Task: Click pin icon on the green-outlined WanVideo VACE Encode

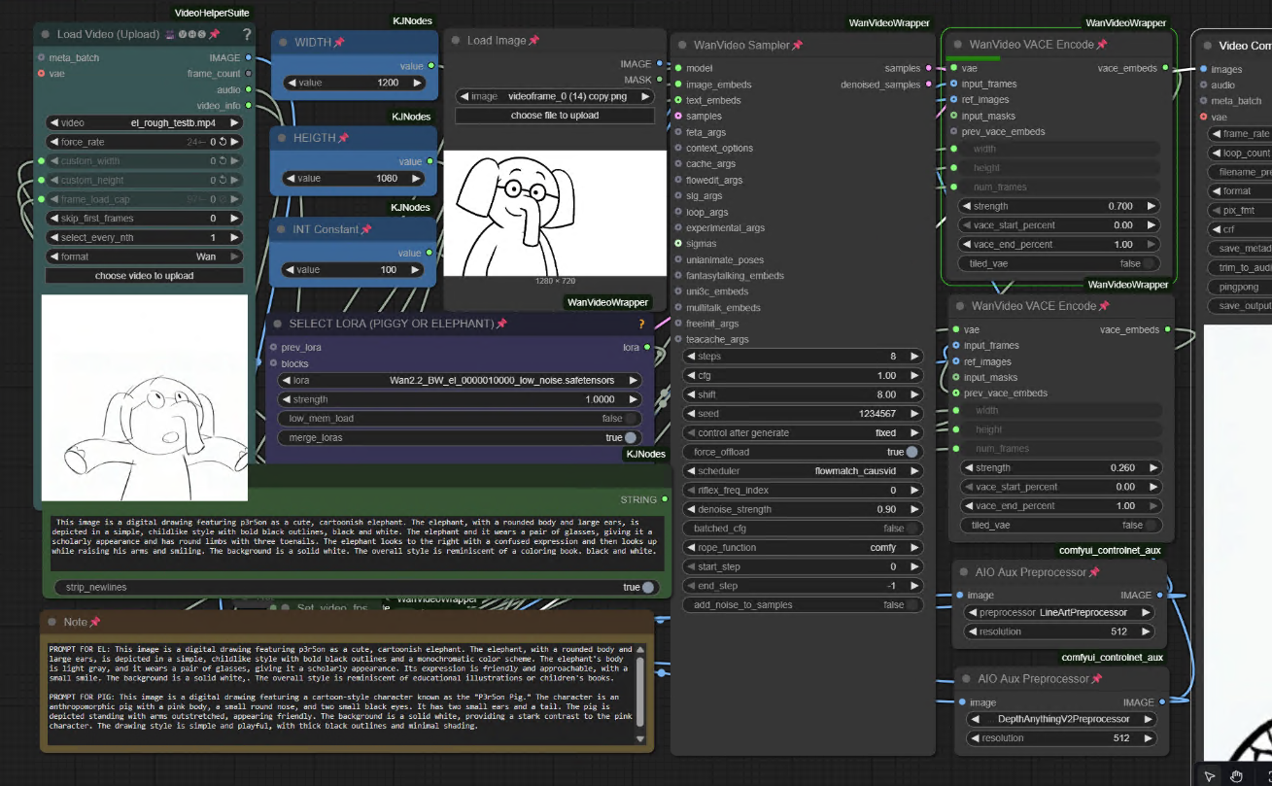Action: (1102, 45)
